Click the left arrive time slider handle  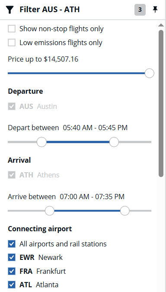[x=50, y=210]
